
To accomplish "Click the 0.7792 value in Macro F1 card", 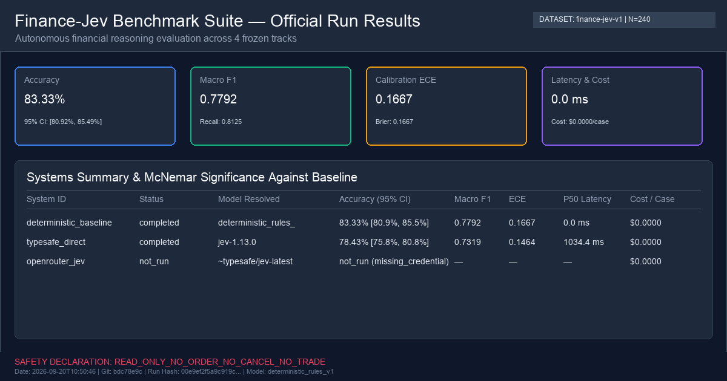I will click(x=218, y=99).
